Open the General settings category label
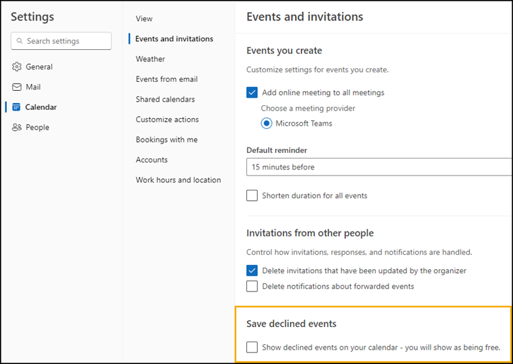The width and height of the screenshot is (513, 364). tap(39, 67)
